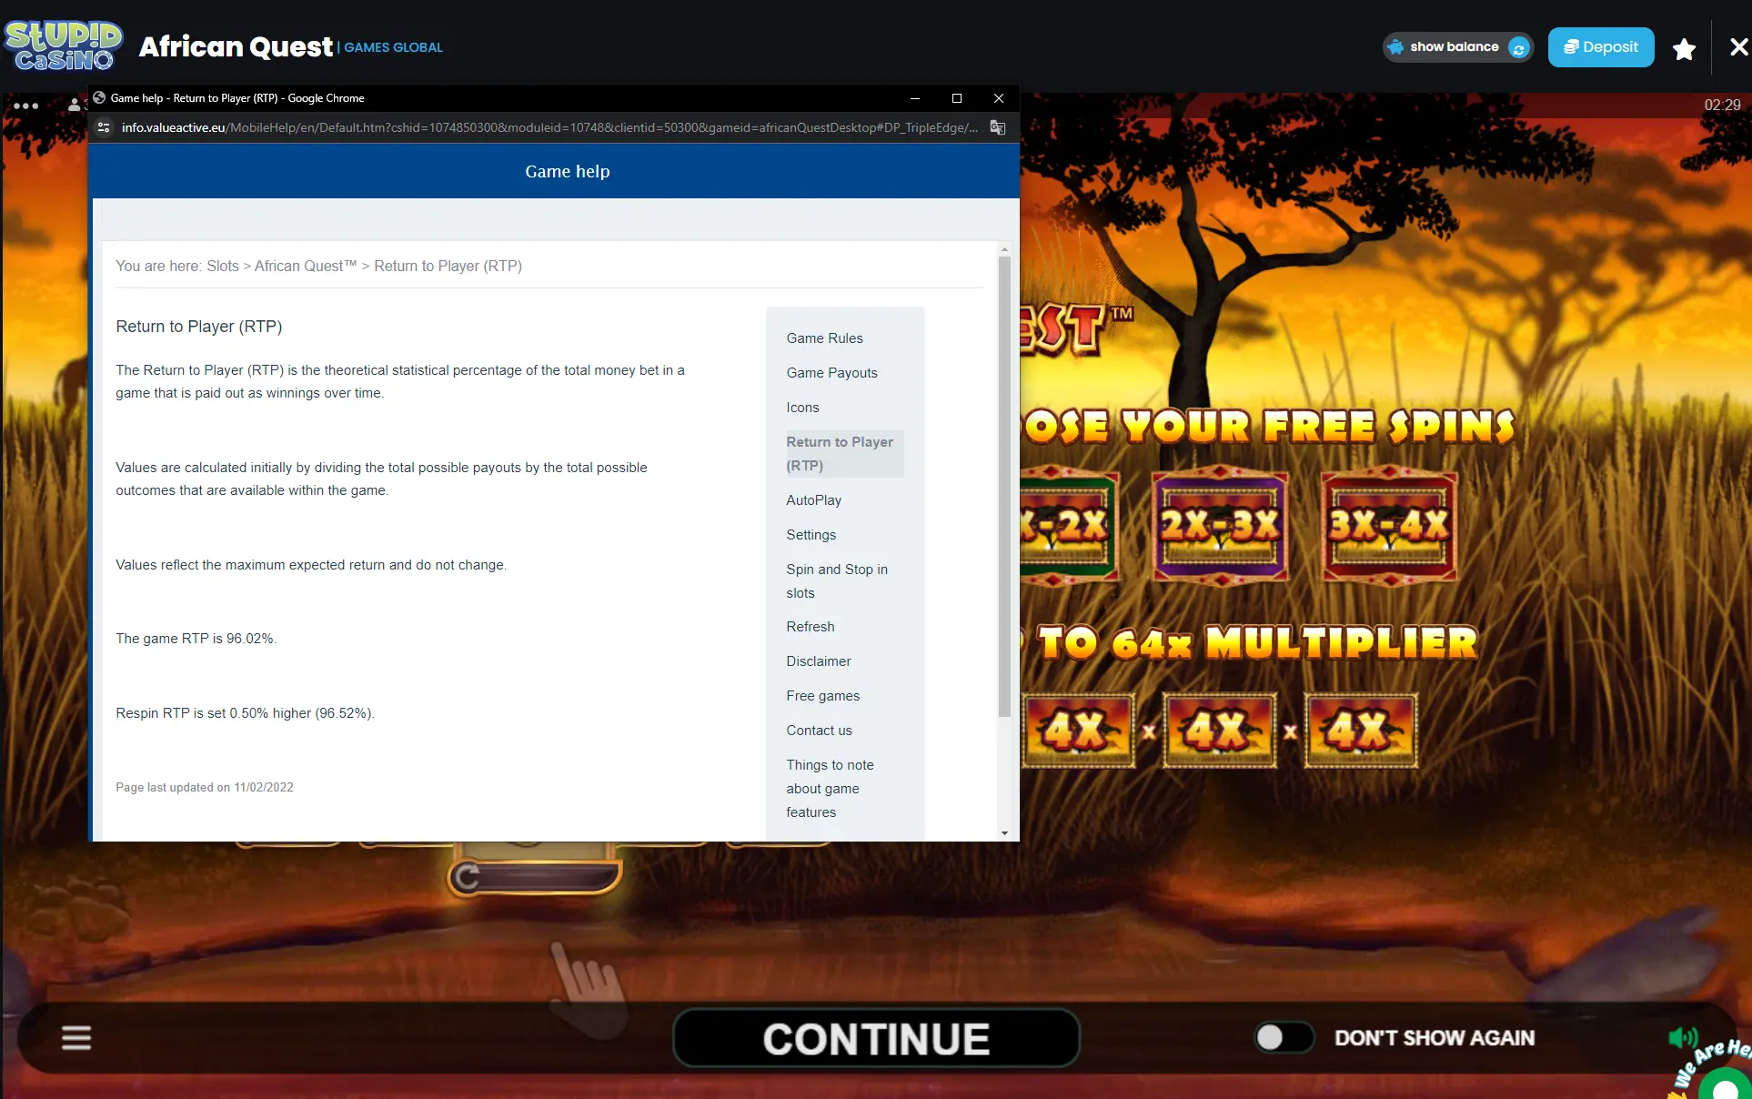
Task: Open Free games help topic
Action: click(822, 696)
